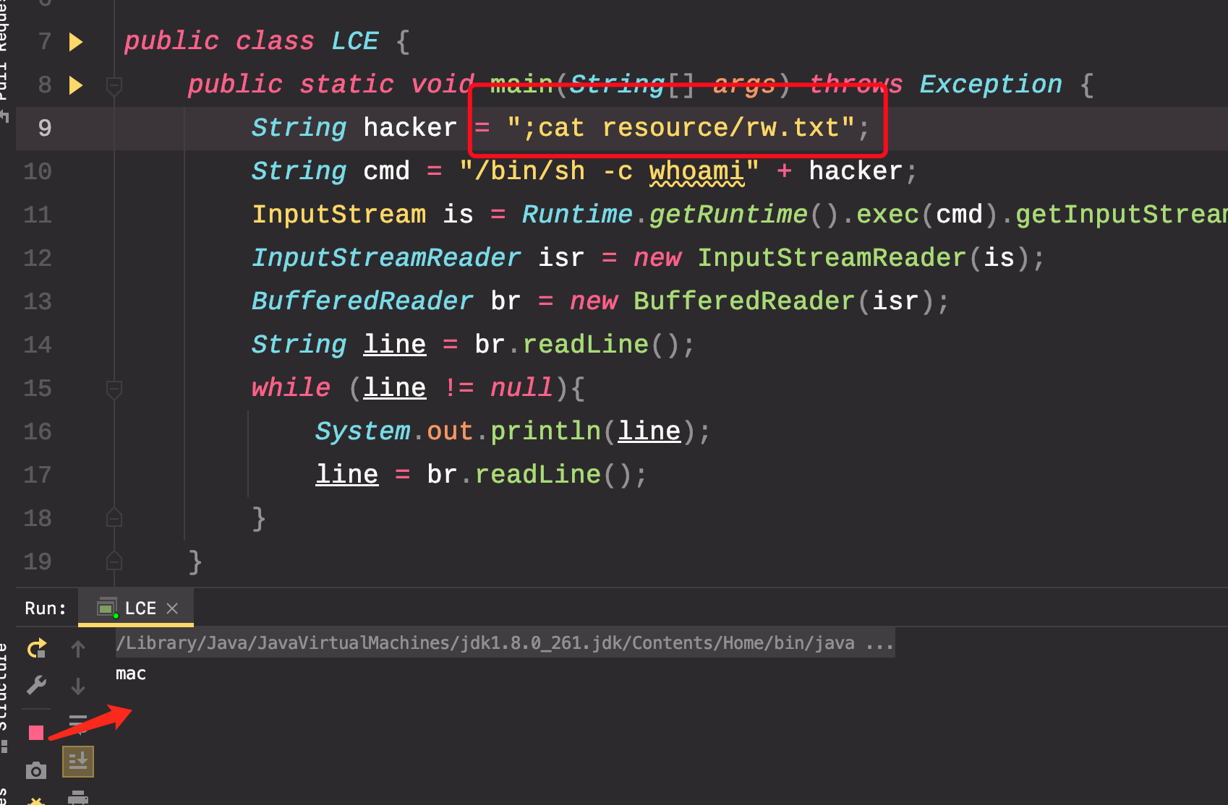Viewport: 1228px width, 805px height.
Task: Click the hacker variable name on line 9
Action: click(410, 128)
